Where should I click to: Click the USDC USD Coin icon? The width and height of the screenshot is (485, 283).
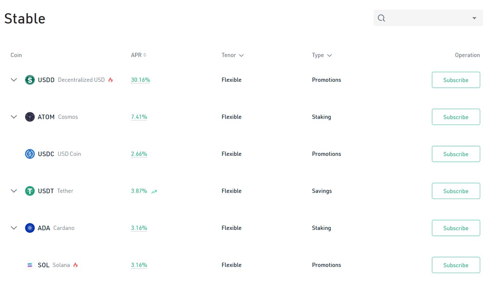coord(30,154)
